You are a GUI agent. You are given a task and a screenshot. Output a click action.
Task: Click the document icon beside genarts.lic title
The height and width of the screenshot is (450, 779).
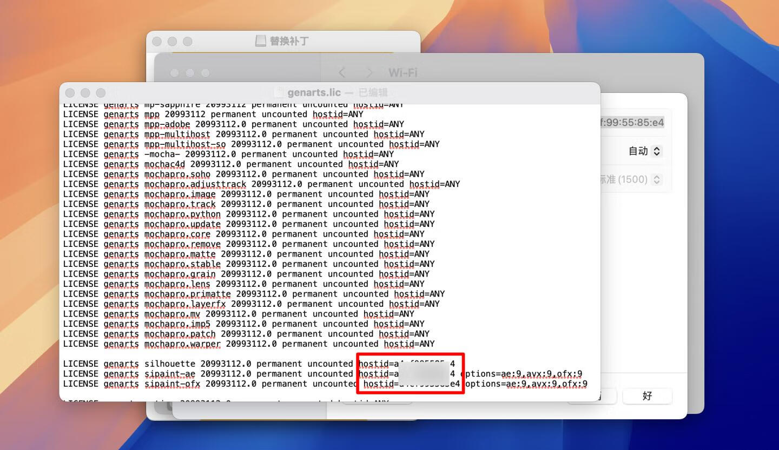click(279, 92)
